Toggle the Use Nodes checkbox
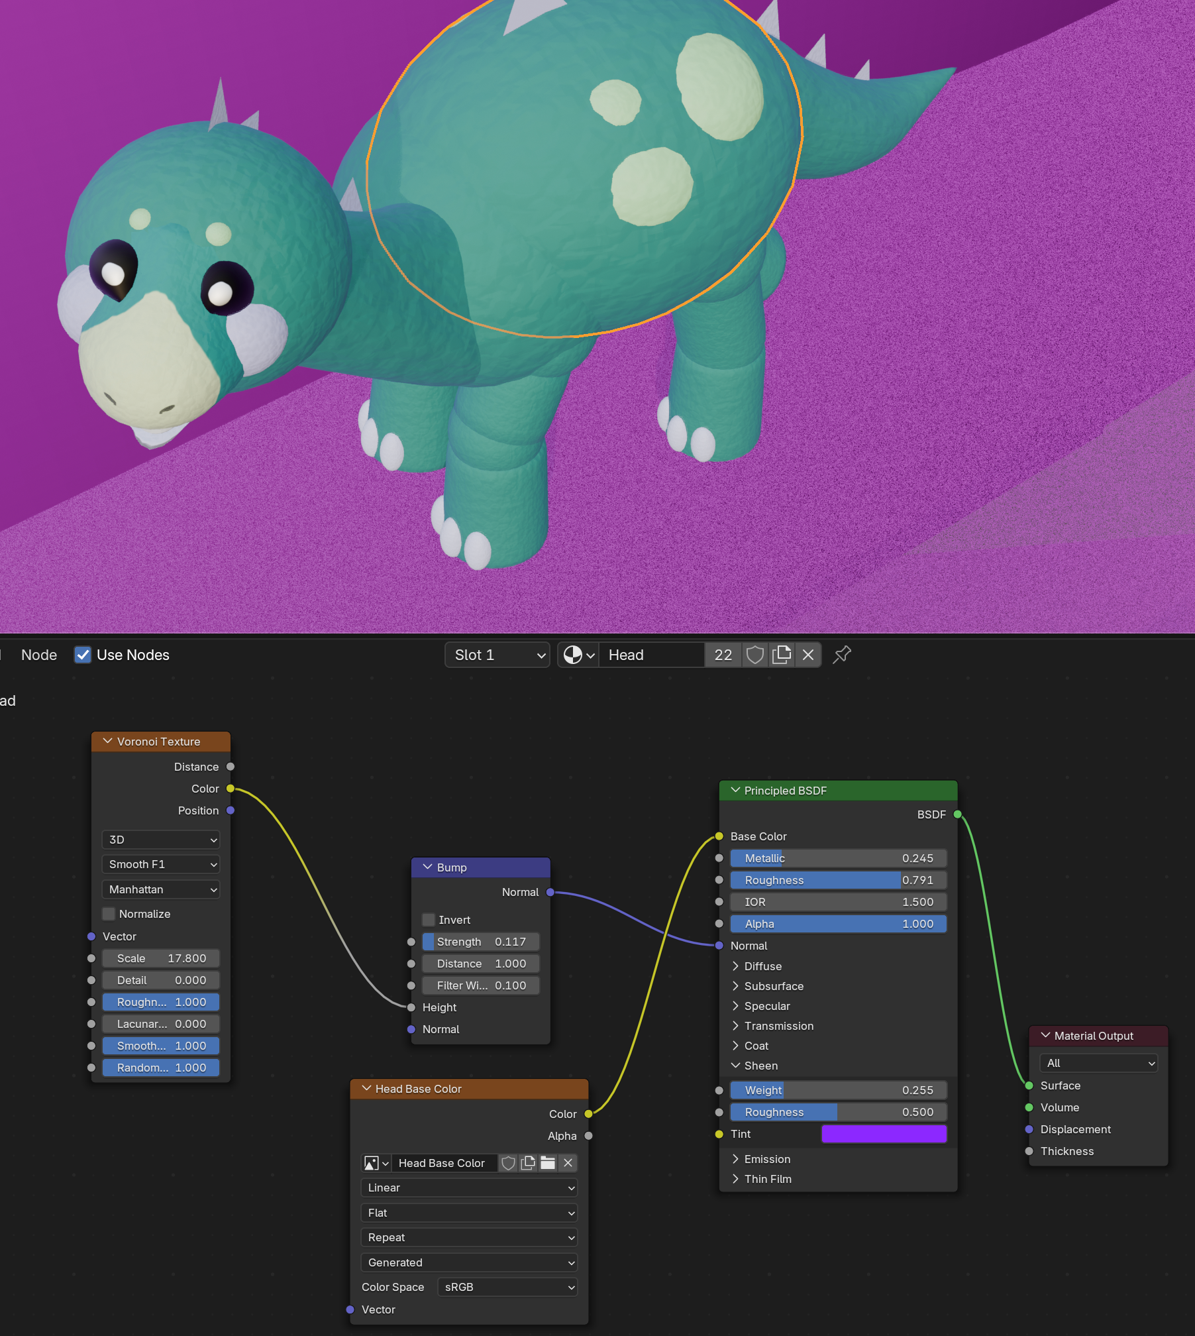The width and height of the screenshot is (1195, 1336). (82, 655)
